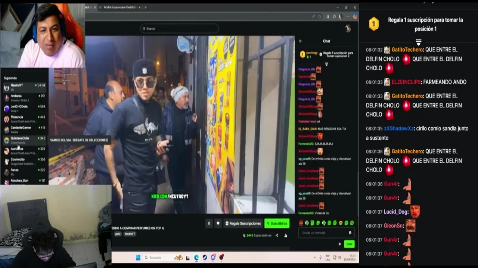
Task: Click first quick emote above message box
Action: [301, 223]
